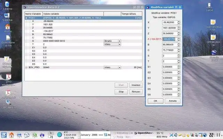Click the Home icon in the panel

pyautogui.click(x=11, y=135)
